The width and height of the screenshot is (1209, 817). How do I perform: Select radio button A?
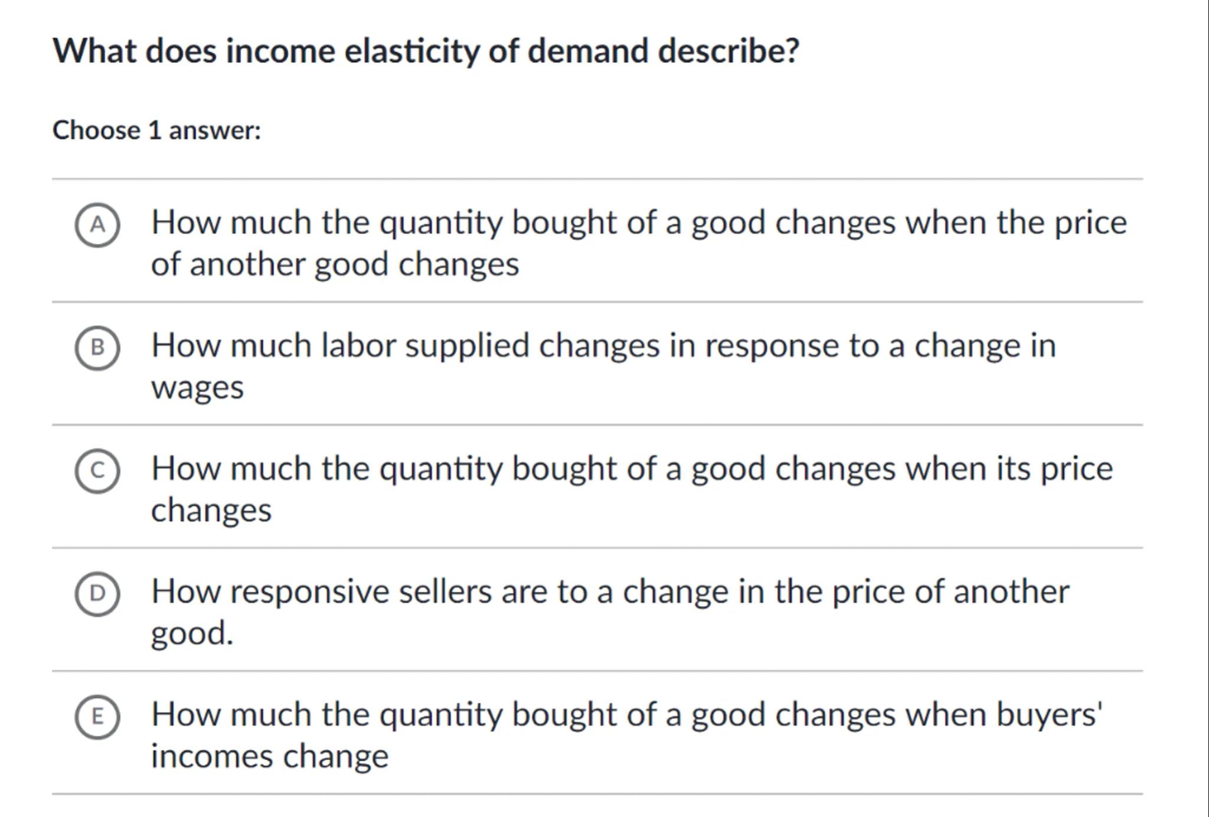tap(97, 225)
